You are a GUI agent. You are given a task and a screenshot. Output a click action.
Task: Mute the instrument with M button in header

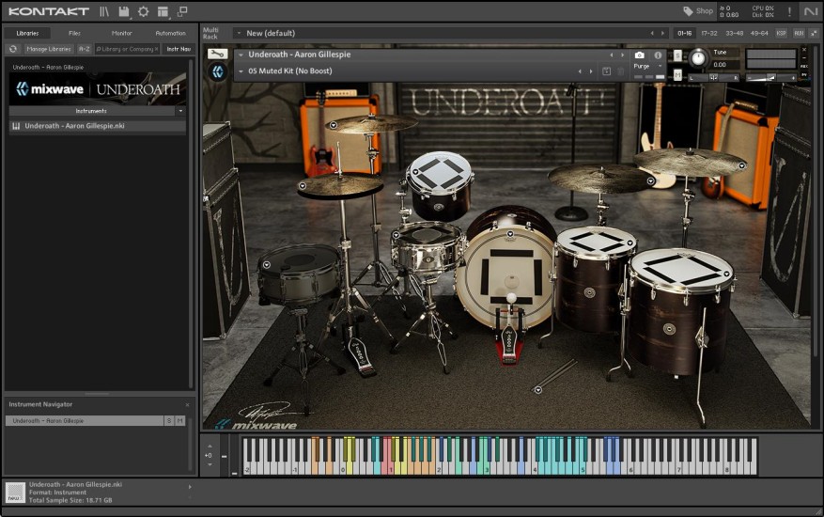[x=677, y=75]
